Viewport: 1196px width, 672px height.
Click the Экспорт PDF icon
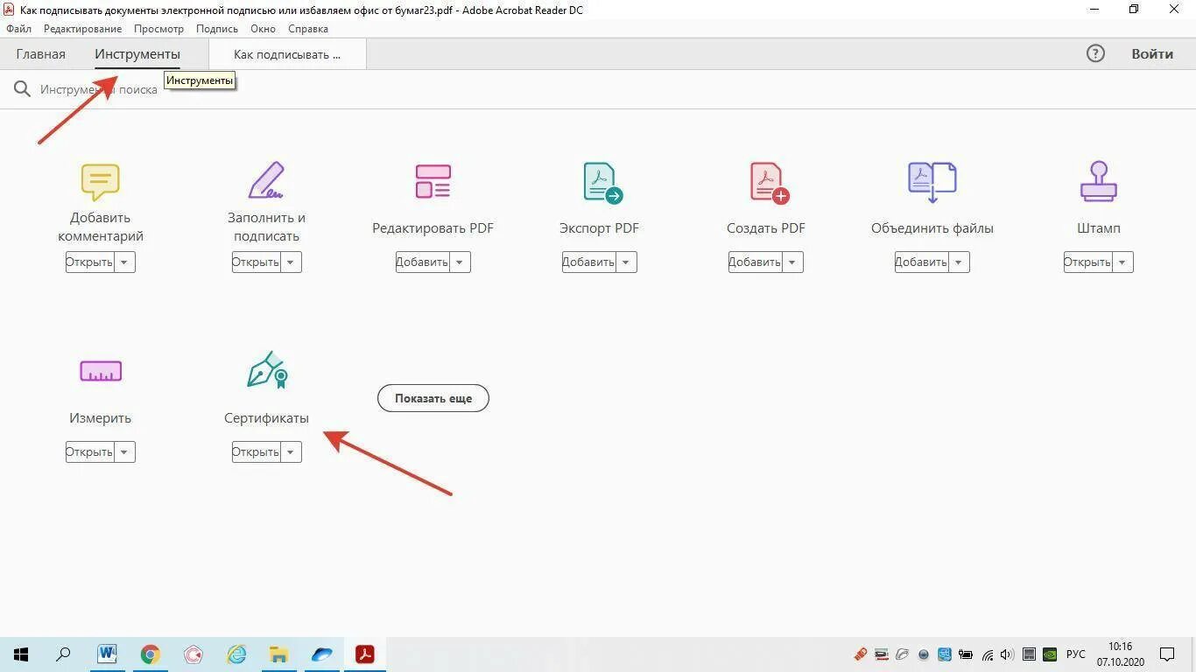coord(602,182)
